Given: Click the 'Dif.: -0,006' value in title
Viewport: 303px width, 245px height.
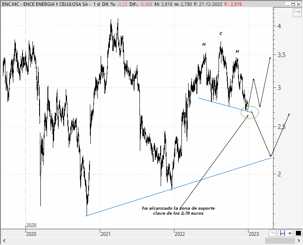Looking at the screenshot, I should pos(141,4).
